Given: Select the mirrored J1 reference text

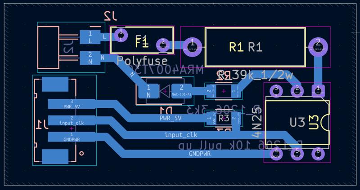Looking at the screenshot, I should (43, 125).
